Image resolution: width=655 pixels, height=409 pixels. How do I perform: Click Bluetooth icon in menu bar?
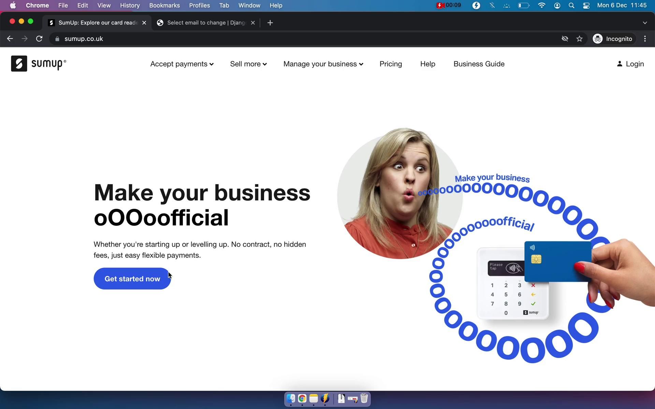click(492, 5)
